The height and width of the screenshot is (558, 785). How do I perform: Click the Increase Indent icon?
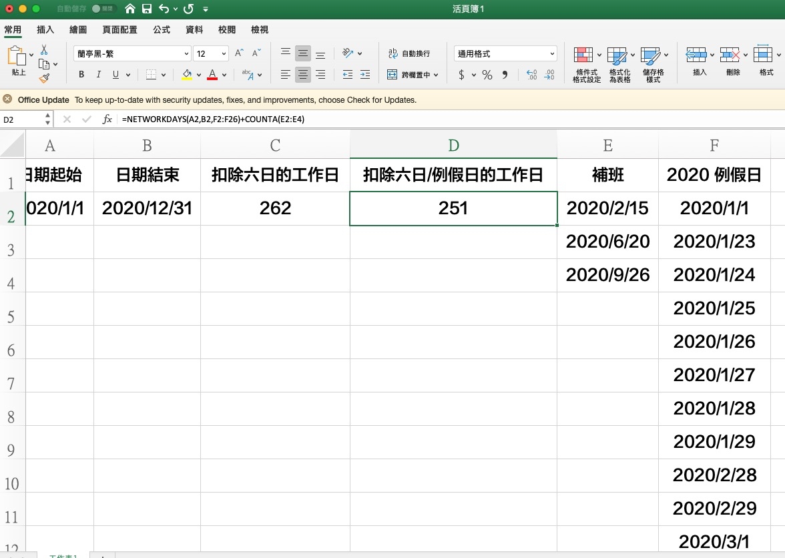point(364,75)
